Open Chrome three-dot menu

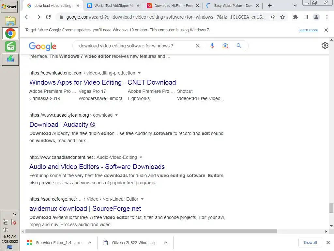(x=327, y=17)
